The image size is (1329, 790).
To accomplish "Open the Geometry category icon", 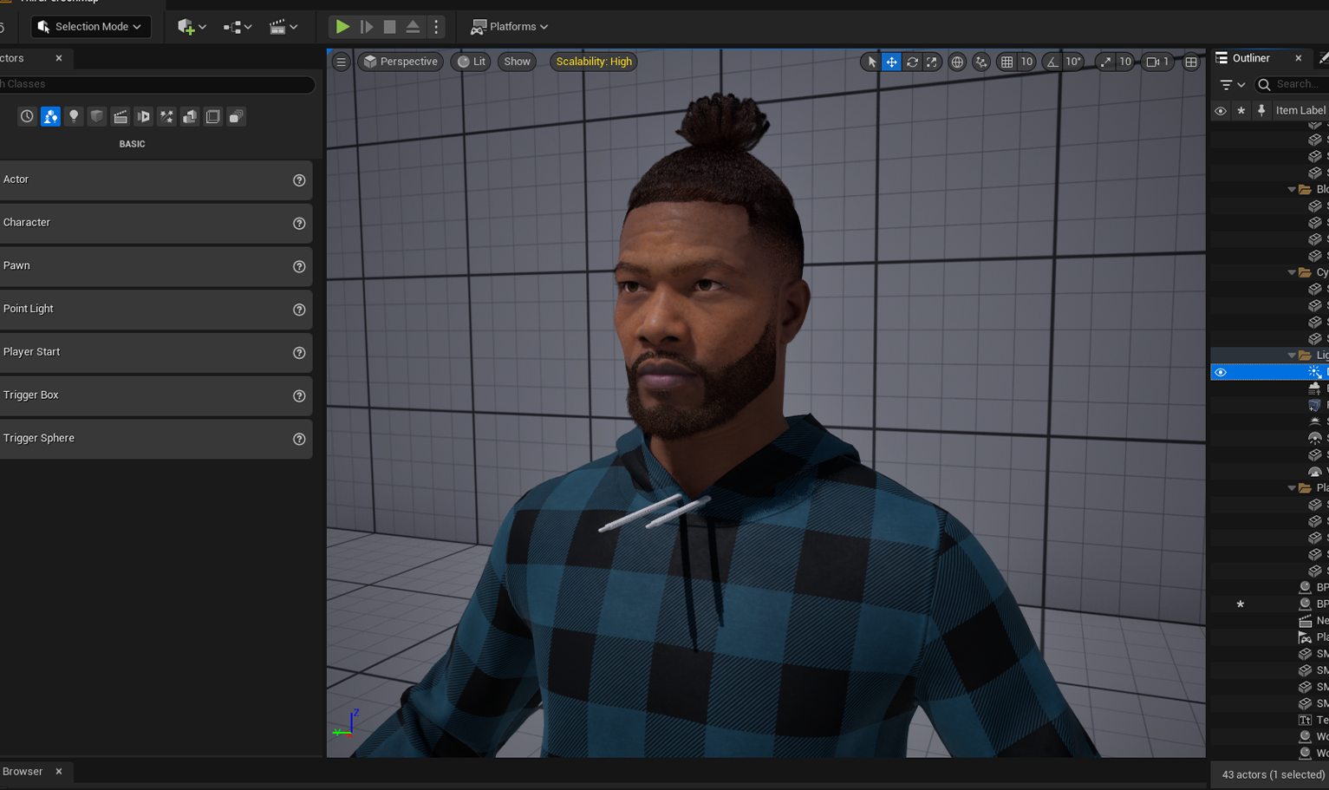I will [190, 116].
